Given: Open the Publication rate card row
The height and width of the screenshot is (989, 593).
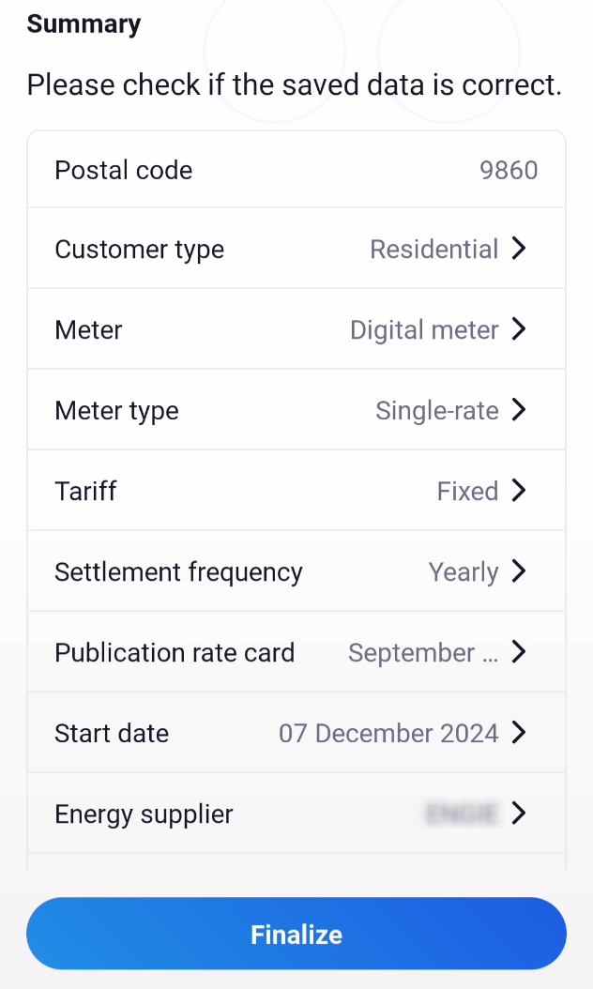Looking at the screenshot, I should (296, 652).
